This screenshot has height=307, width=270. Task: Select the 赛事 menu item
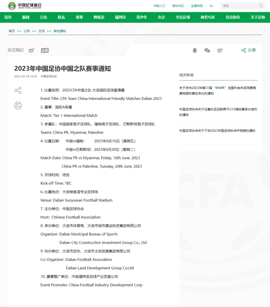click(x=79, y=17)
